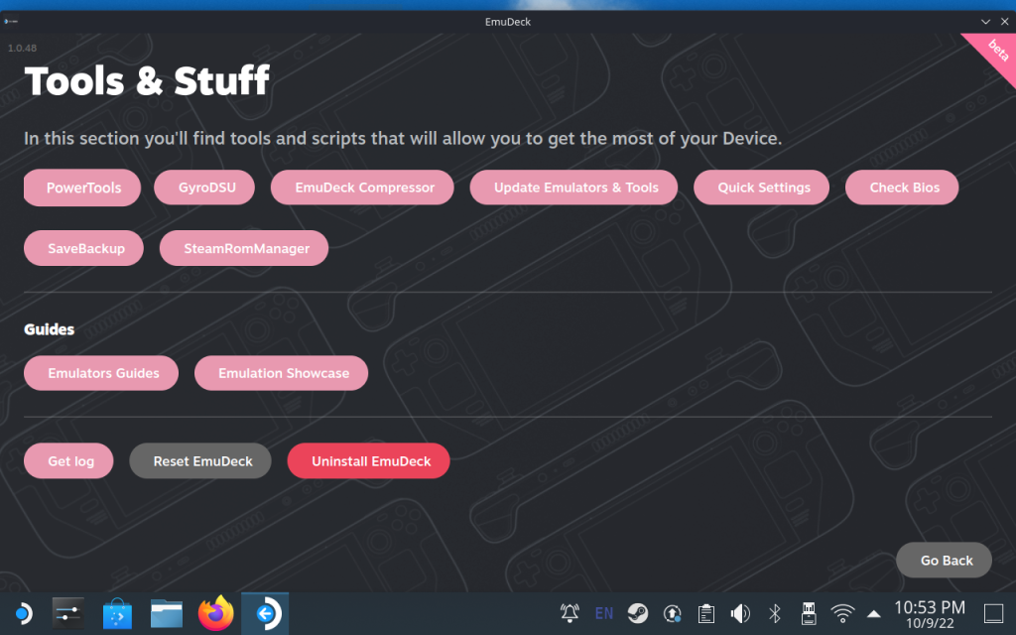Open the application launcher in the taskbar

coord(24,613)
